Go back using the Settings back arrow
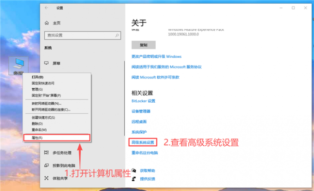 click(47, 8)
